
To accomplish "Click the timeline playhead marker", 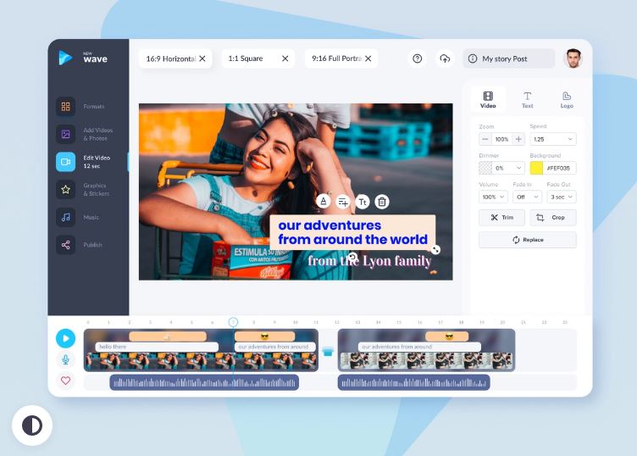I will [233, 322].
